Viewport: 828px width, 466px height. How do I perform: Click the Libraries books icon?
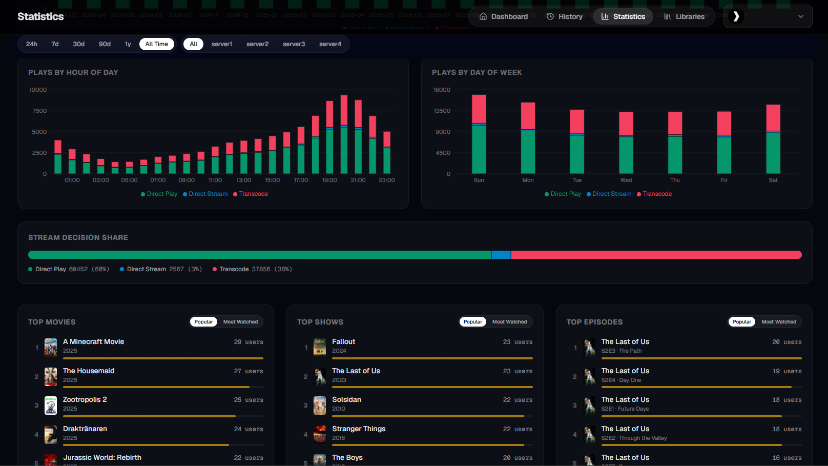[x=668, y=16]
